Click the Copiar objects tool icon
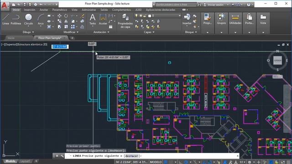 [59, 21]
